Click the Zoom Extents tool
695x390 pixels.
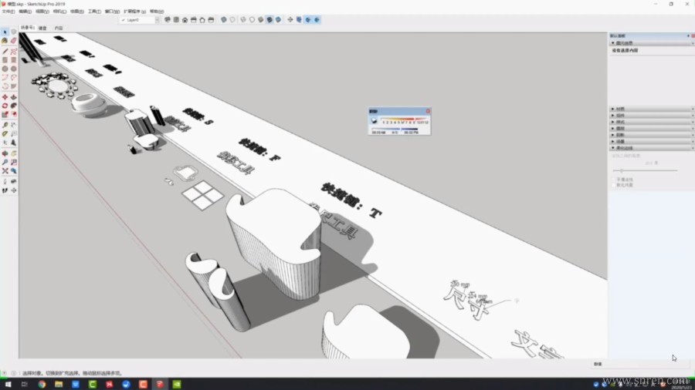click(x=5, y=170)
